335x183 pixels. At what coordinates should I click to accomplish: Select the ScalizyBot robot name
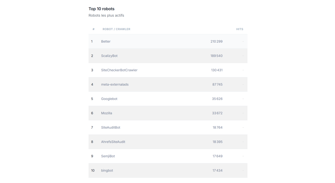109,56
